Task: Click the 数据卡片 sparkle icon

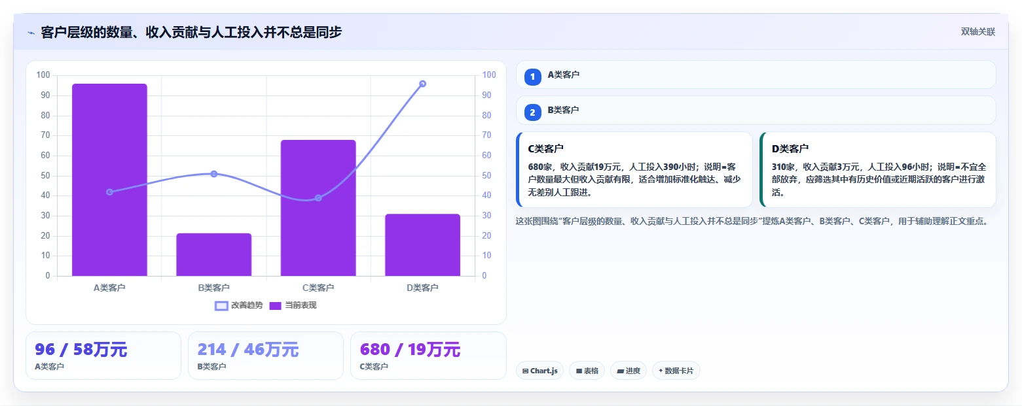Action: click(661, 371)
